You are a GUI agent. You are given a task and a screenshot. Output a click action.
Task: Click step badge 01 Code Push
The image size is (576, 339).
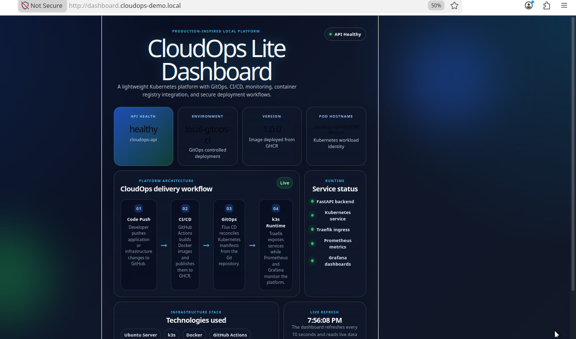pyautogui.click(x=138, y=209)
